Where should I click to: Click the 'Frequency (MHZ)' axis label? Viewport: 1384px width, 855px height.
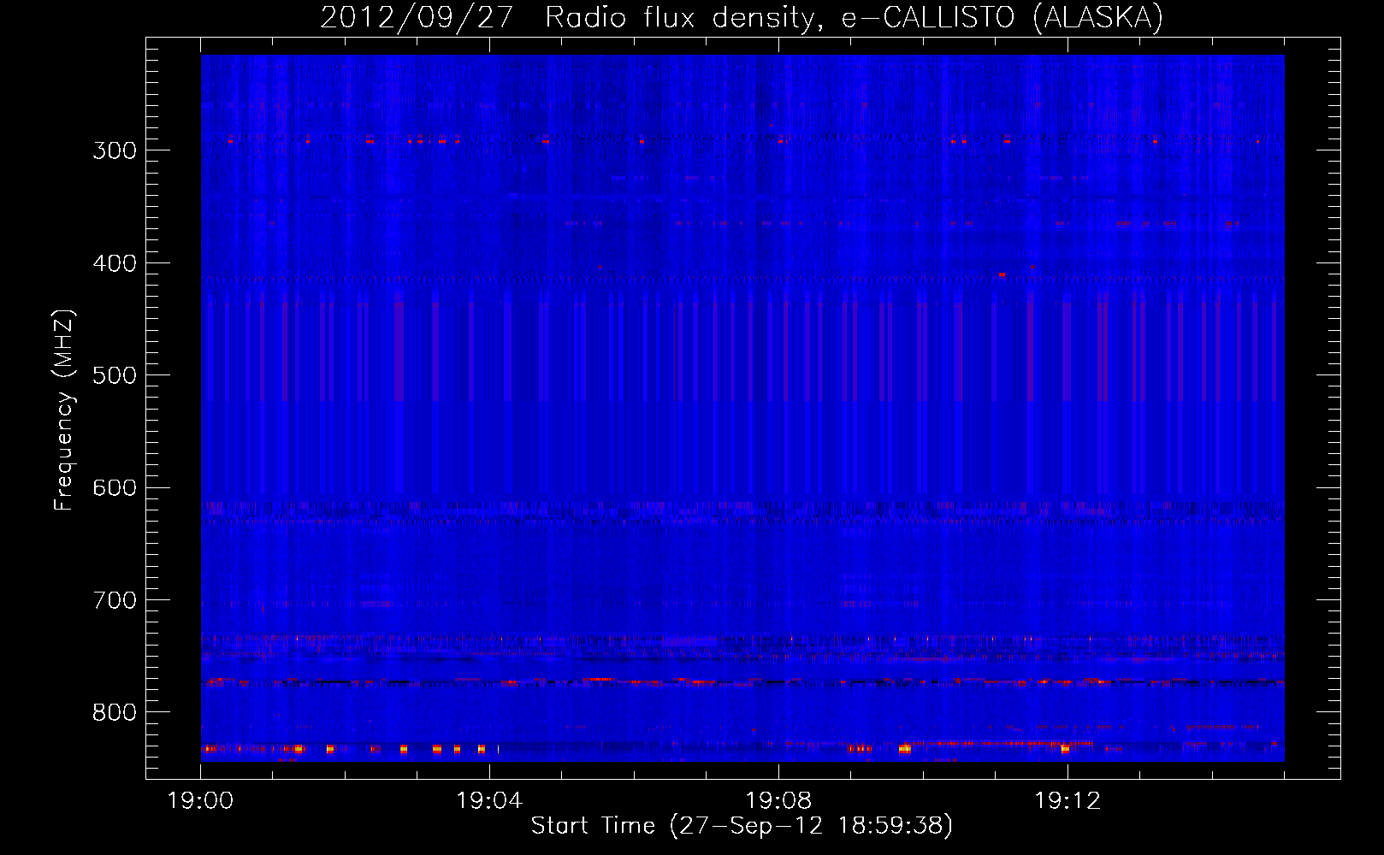pos(64,410)
